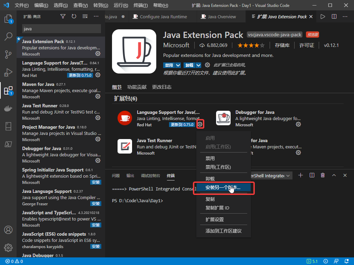This screenshot has height=265, width=354.
Task: Select 'Copy Extension ID' in context menu
Action: point(217,208)
